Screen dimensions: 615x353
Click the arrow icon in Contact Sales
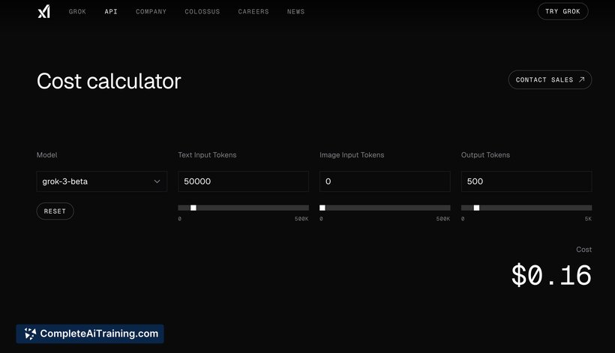coord(581,79)
